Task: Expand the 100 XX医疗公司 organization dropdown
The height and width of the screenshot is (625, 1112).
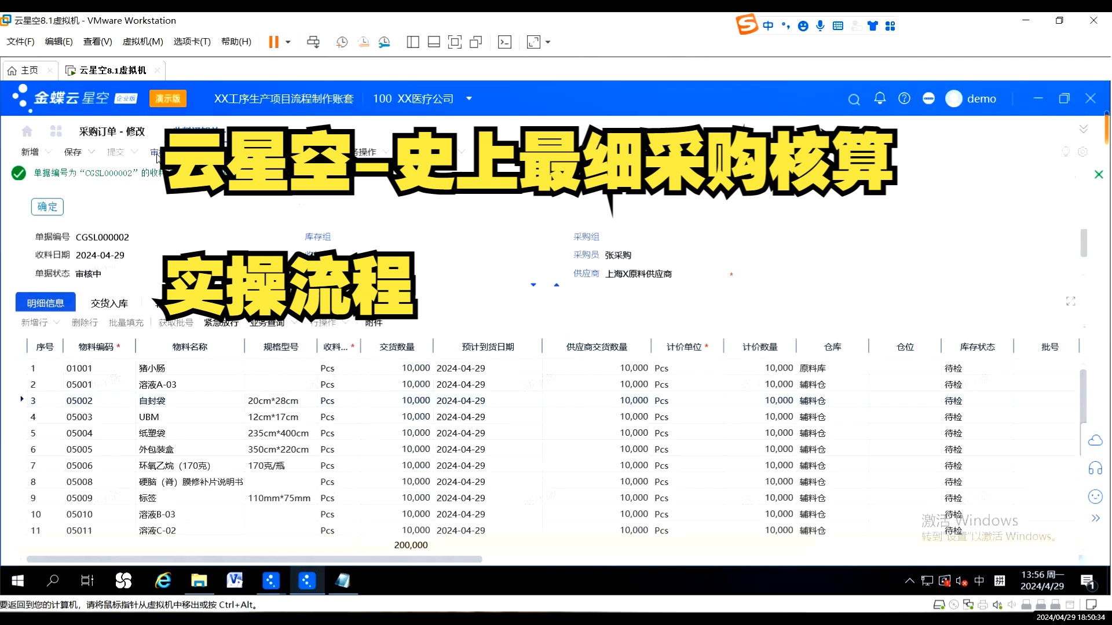Action: (x=469, y=98)
